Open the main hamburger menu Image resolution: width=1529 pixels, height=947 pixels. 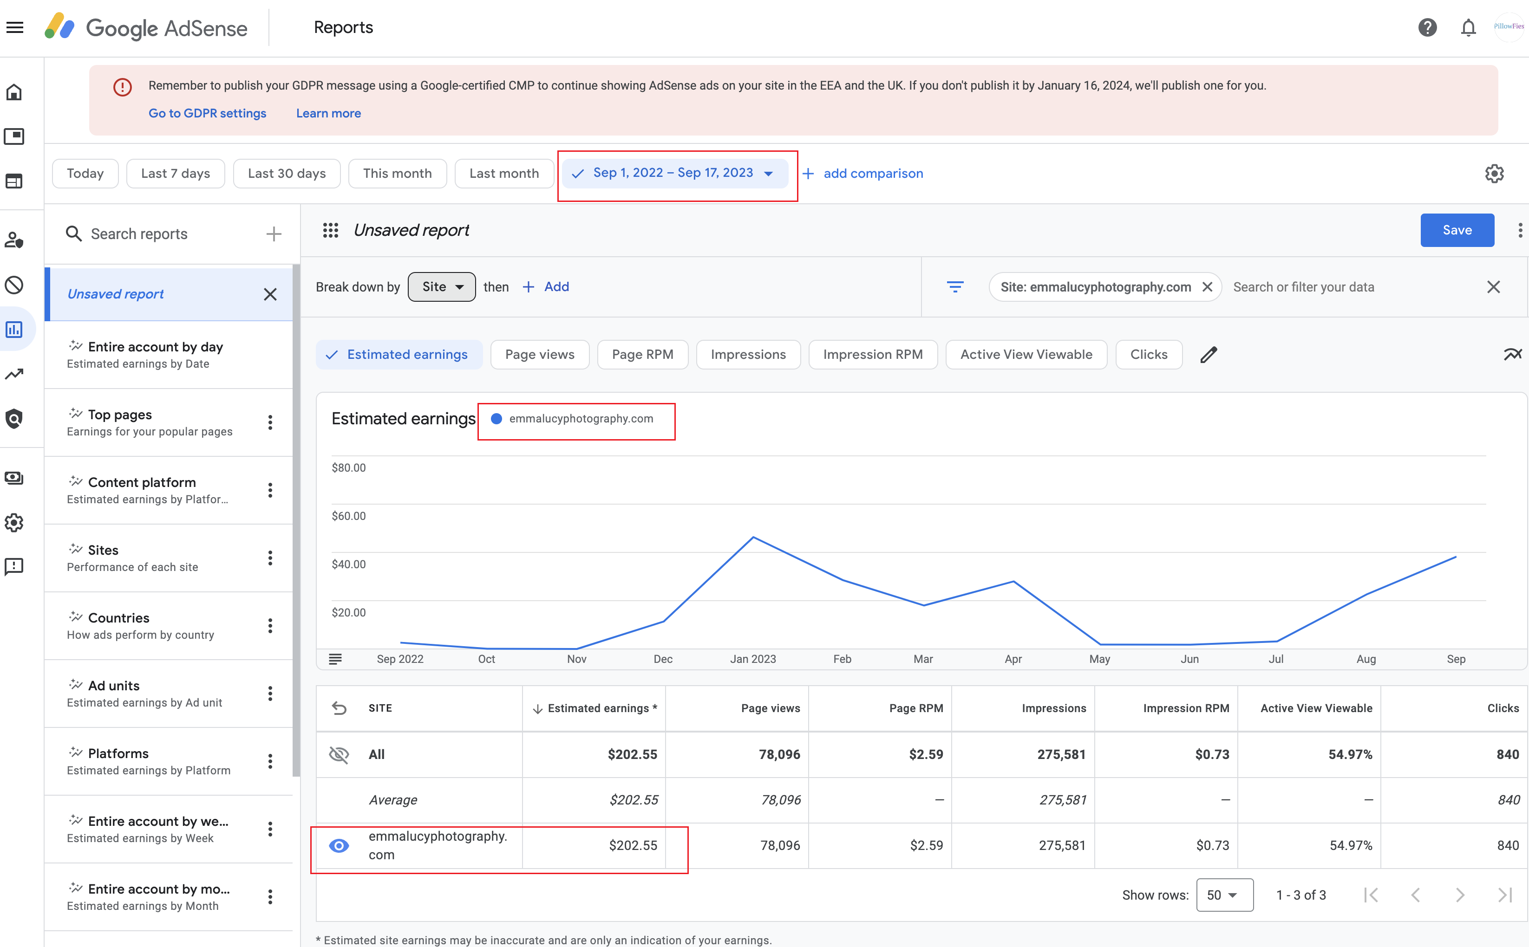coord(15,27)
